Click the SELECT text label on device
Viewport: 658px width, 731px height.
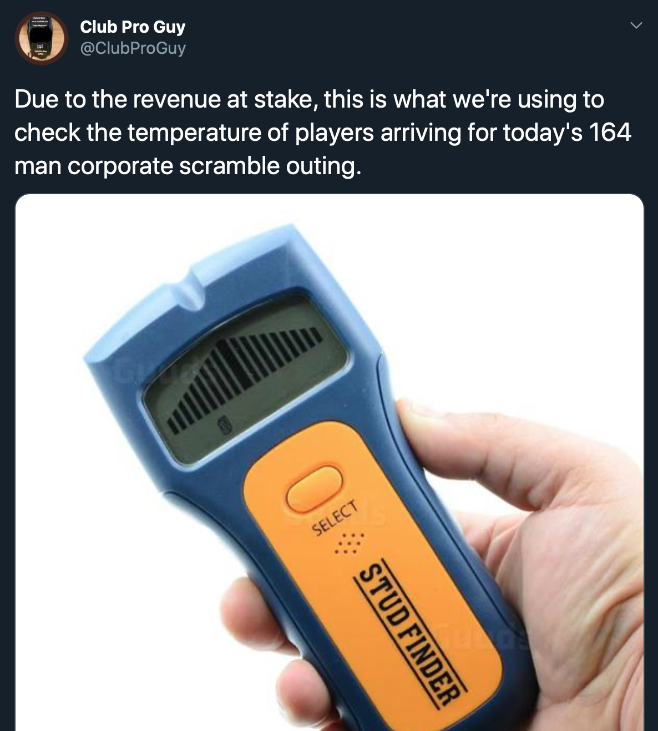coord(335,518)
